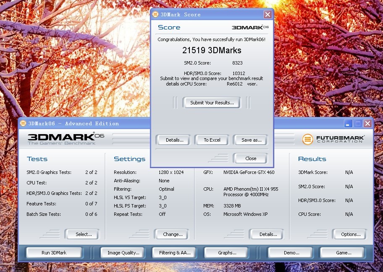Click the Anti-Aliasing value None
The width and height of the screenshot is (383, 272).
(164, 181)
